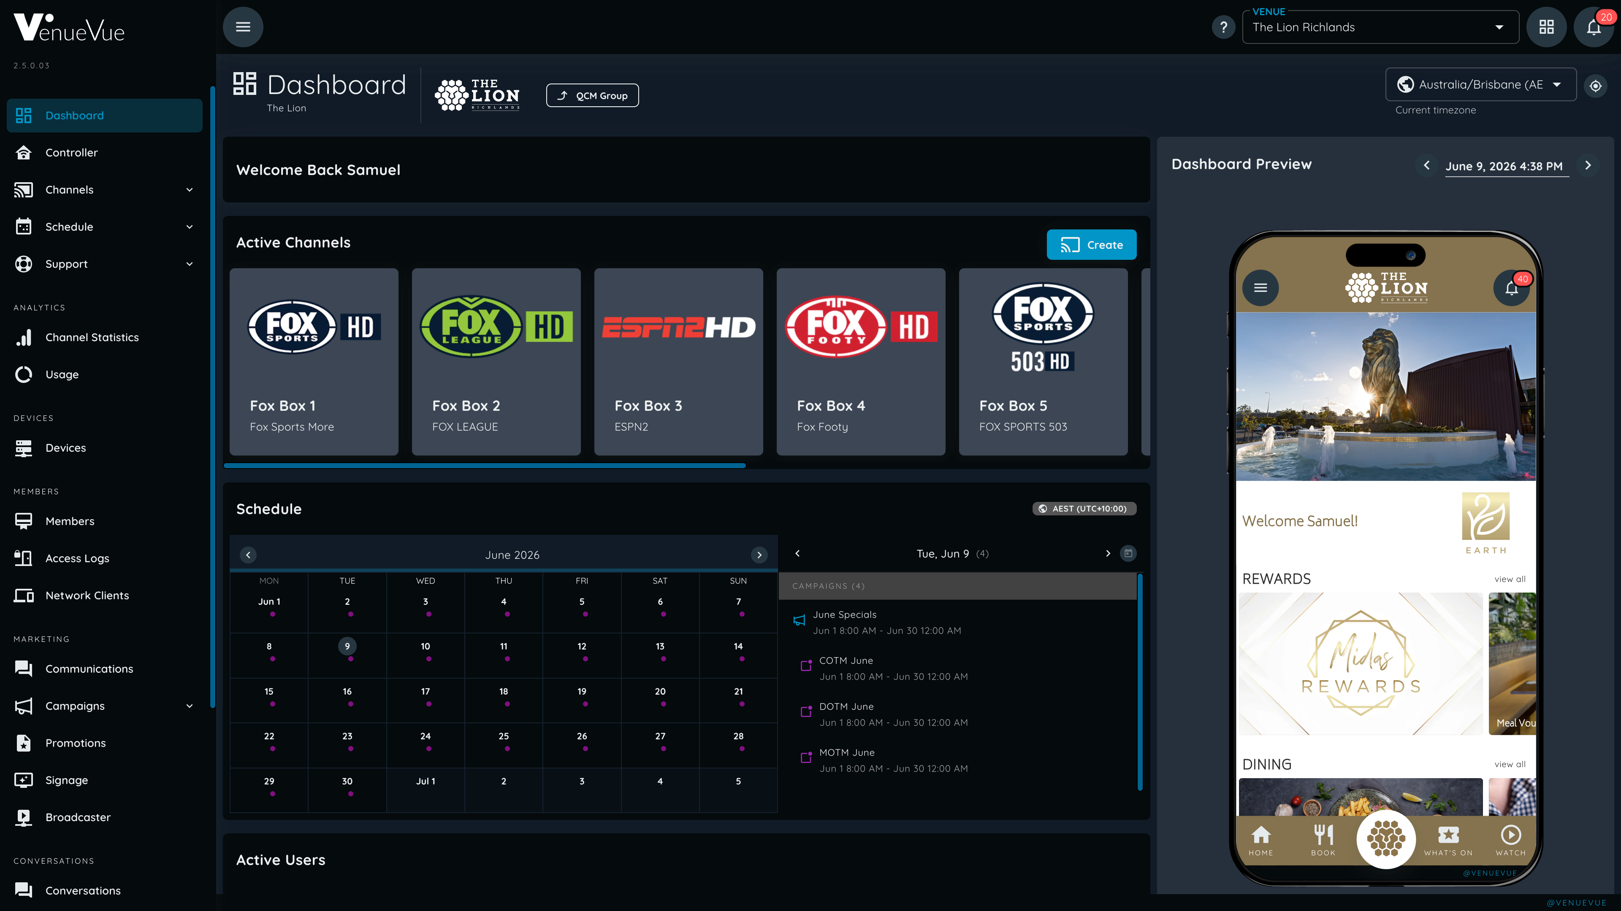The image size is (1621, 911).
Task: Expand the Support sidebar submenu
Action: [190, 264]
